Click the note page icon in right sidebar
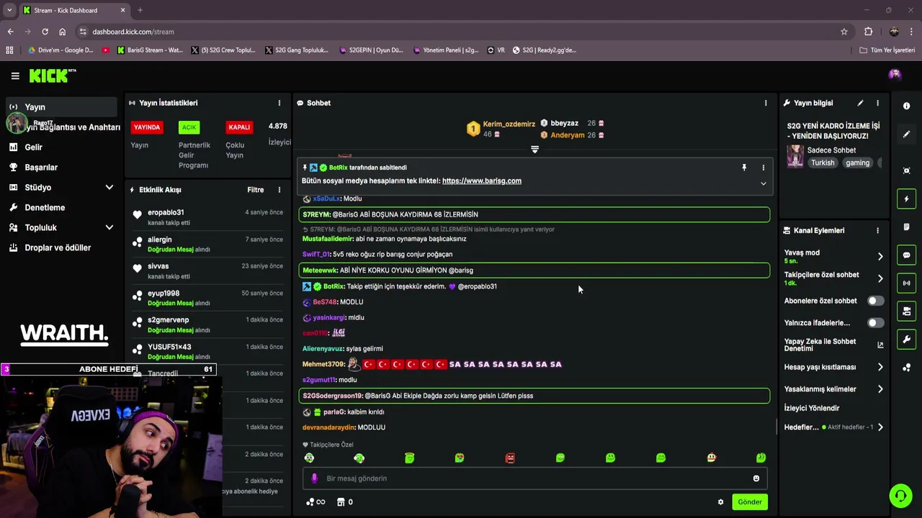922x518 pixels. [906, 227]
